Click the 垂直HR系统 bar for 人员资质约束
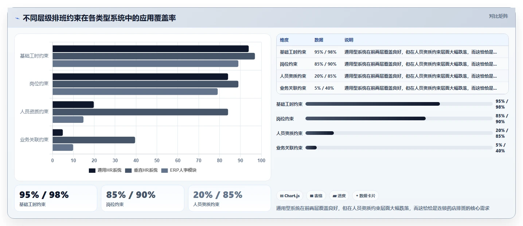The image size is (523, 226). pos(140,112)
